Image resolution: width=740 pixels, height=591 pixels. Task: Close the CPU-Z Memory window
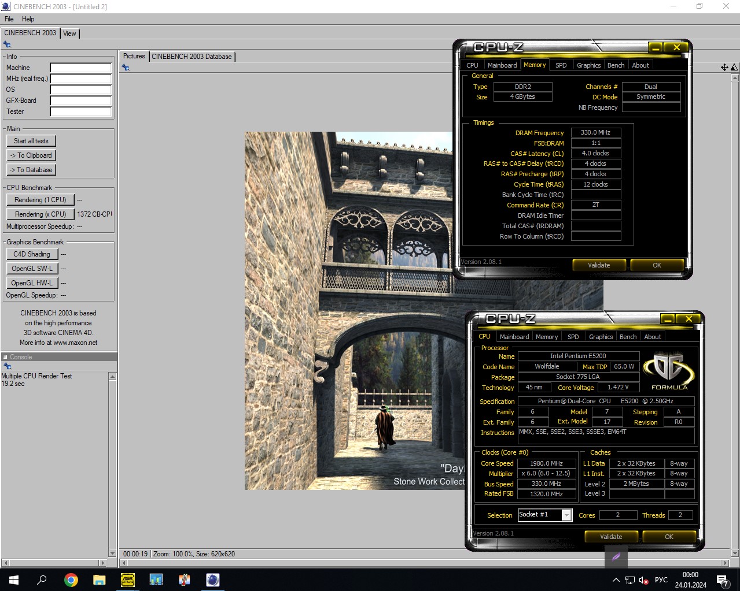point(676,47)
